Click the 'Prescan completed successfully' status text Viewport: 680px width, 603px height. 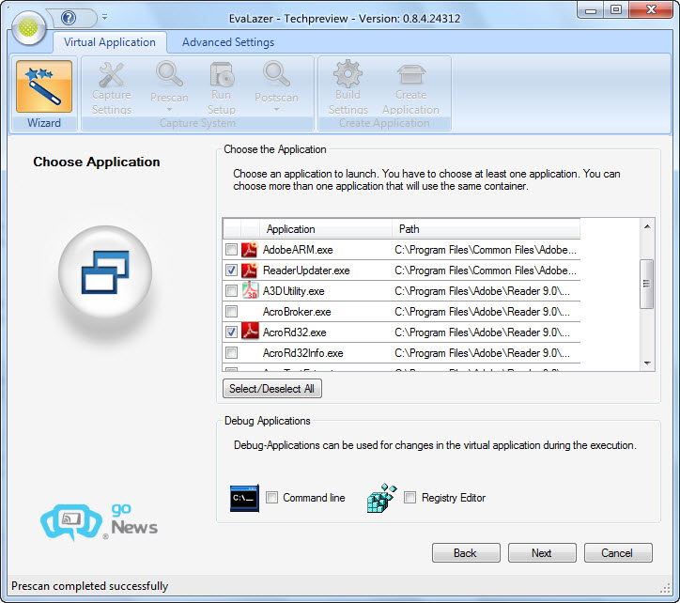point(90,586)
